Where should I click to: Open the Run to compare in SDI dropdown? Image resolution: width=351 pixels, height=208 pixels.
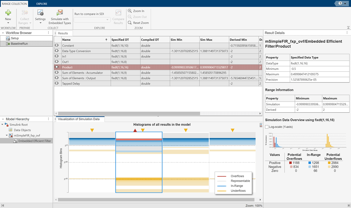92,20
